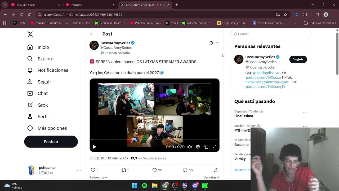Screen dimensions: 339x191
Task: Expand the tab search dropdown
Action: (x=5, y=5)
